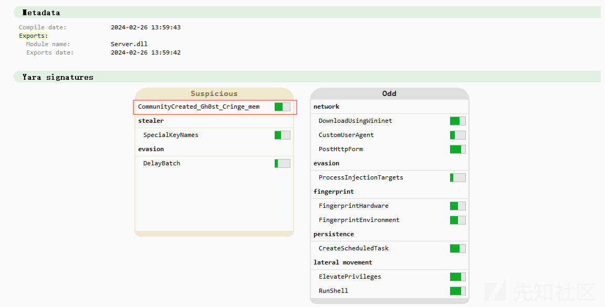Click the RunShell score bar
605x307 pixels.
point(457,291)
